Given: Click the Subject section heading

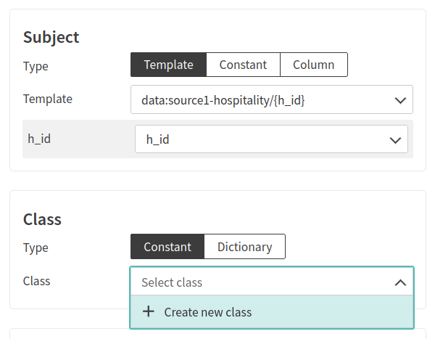Looking at the screenshot, I should [x=51, y=37].
